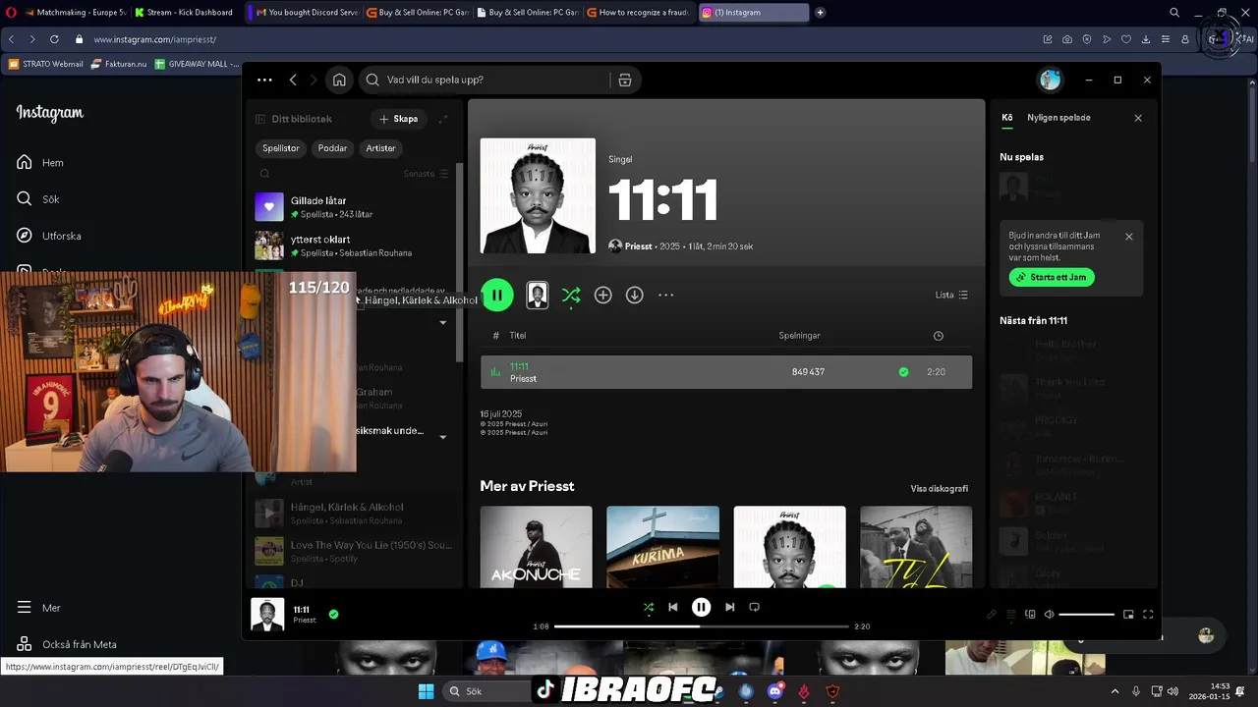Open Gillade låtar playlist
Image resolution: width=1258 pixels, height=707 pixels.
tap(352, 206)
